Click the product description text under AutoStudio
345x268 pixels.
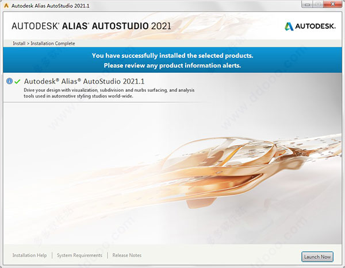point(109,93)
